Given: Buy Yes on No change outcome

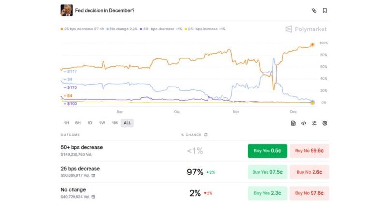Looking at the screenshot, I should coord(268,193).
